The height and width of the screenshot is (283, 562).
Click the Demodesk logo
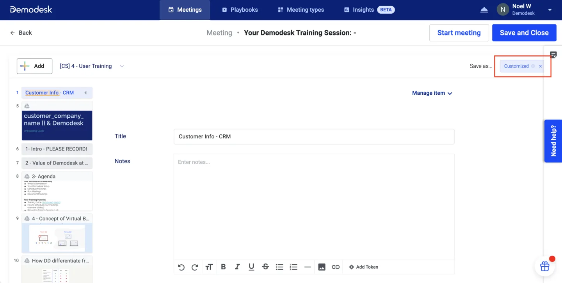[x=31, y=9]
